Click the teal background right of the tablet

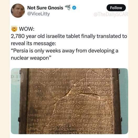(125, 101)
